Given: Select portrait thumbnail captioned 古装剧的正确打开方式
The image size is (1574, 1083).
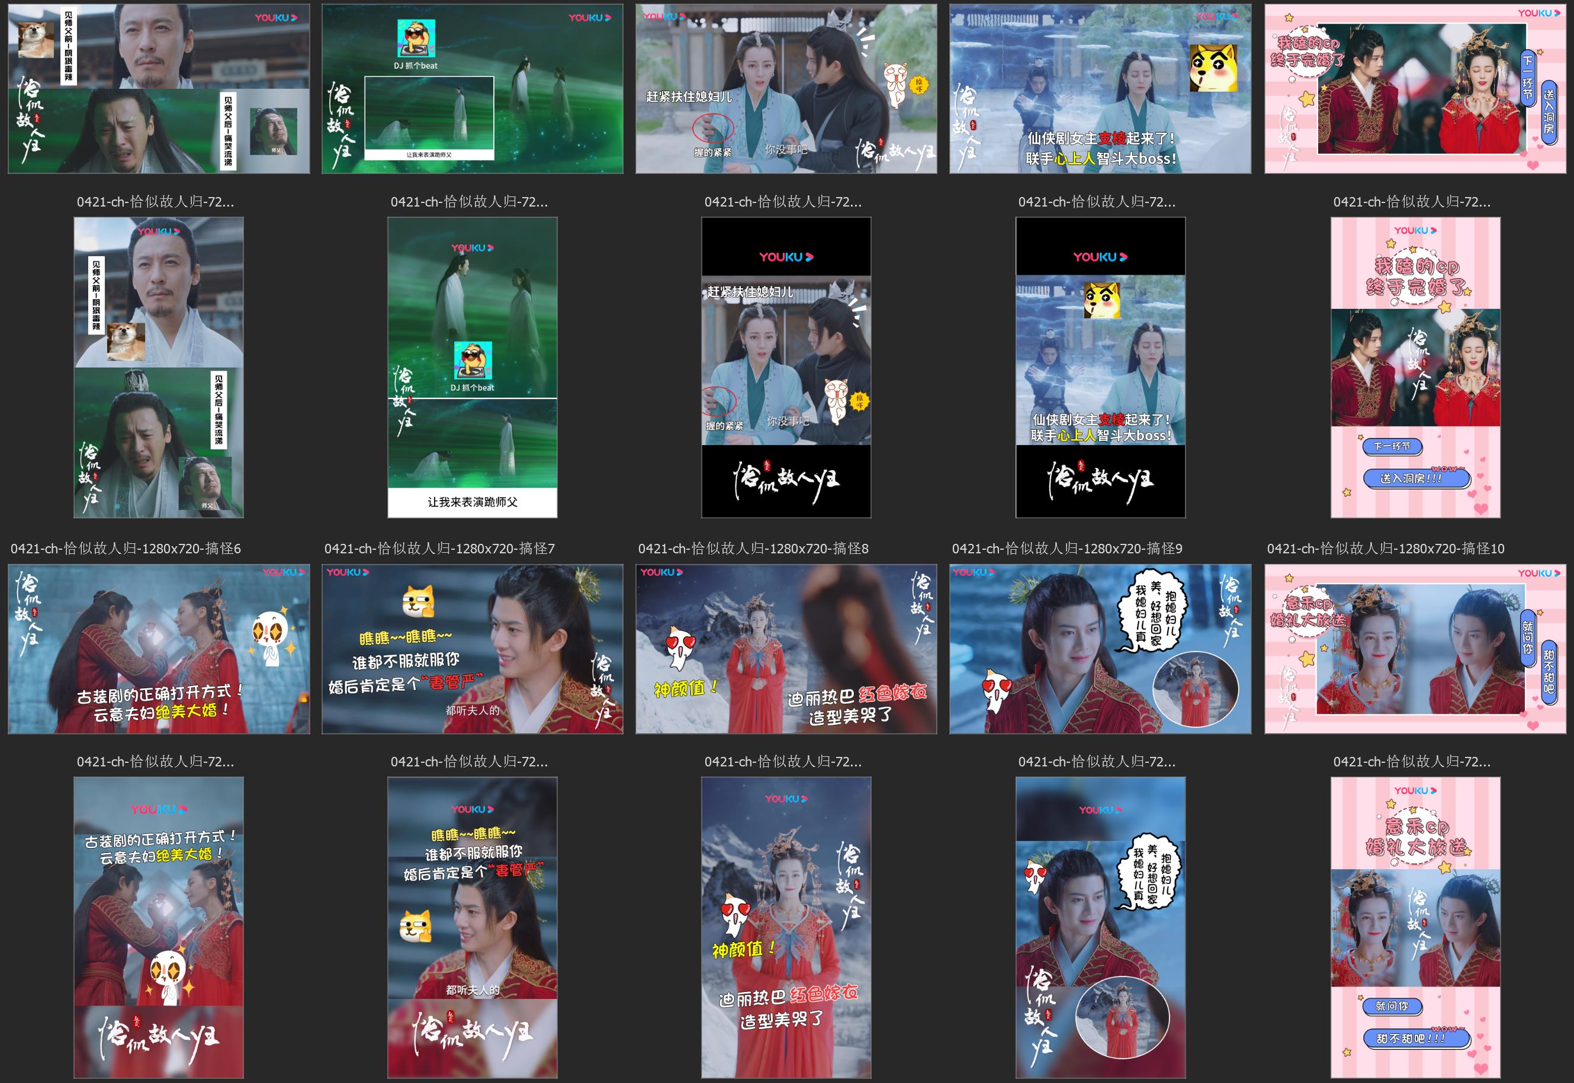Looking at the screenshot, I should [x=159, y=927].
